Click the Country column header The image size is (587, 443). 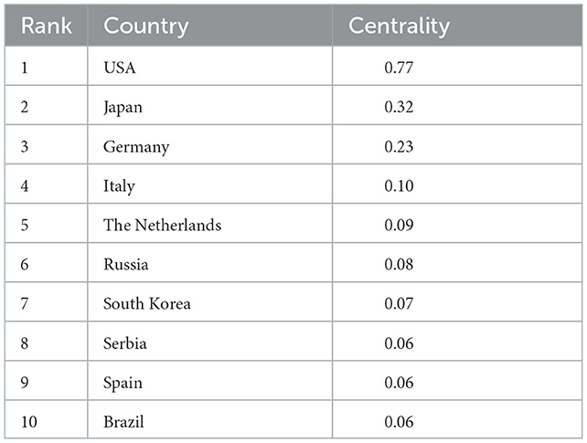pyautogui.click(x=146, y=26)
